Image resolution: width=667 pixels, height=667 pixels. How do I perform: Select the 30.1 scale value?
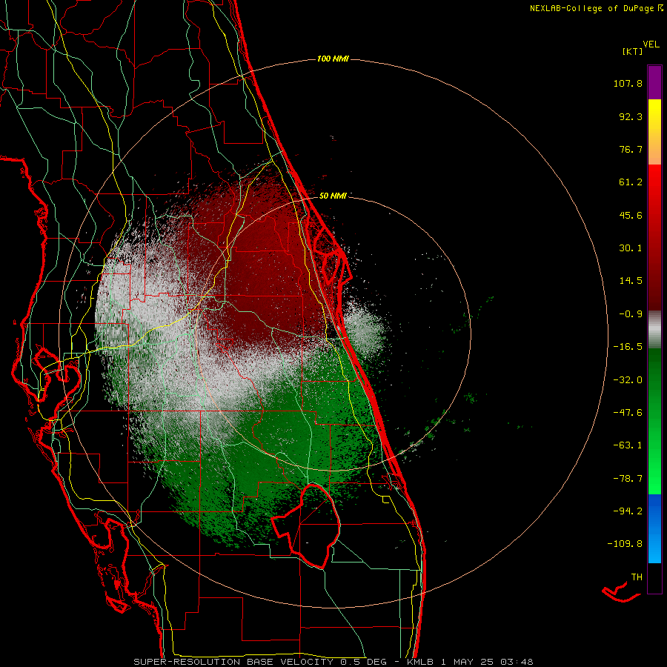[x=631, y=248]
